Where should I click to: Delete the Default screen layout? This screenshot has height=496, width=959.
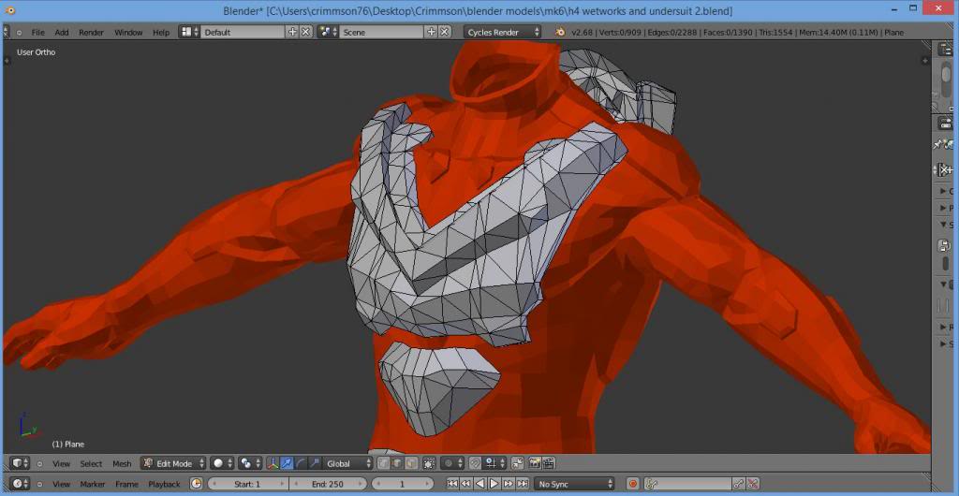pyautogui.click(x=306, y=33)
